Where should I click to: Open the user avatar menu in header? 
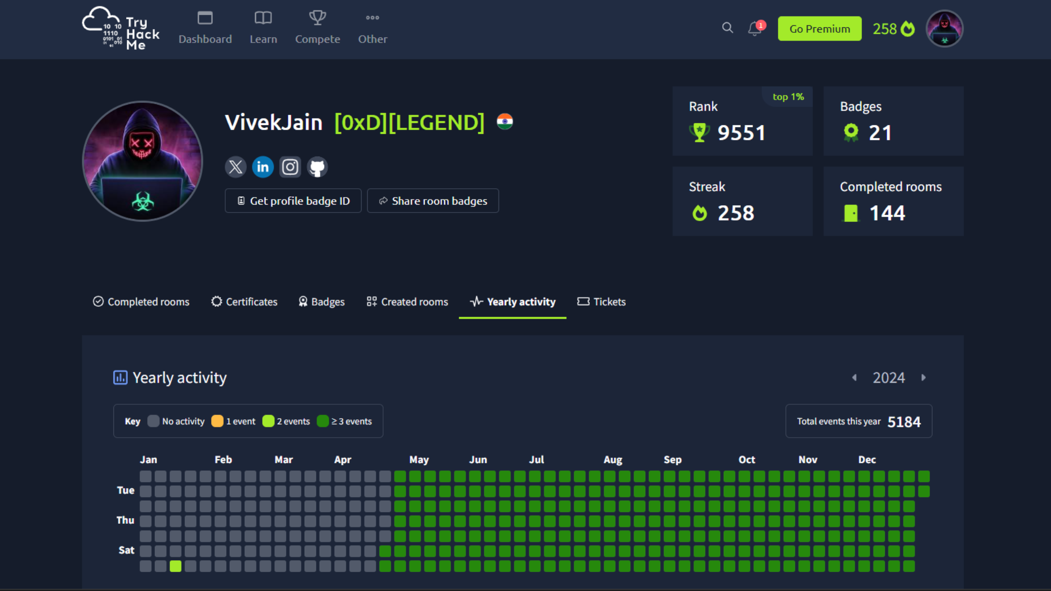[x=944, y=29]
